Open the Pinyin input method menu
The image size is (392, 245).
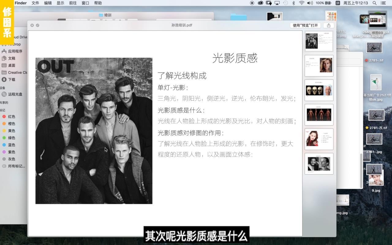pos(338,3)
